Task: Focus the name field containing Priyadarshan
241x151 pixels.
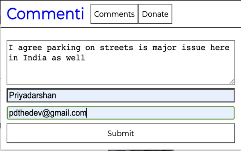Action: [x=120, y=96]
